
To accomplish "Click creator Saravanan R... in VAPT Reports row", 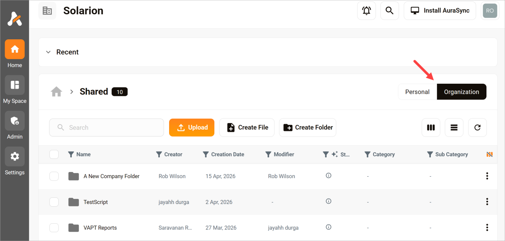I will click(x=175, y=228).
